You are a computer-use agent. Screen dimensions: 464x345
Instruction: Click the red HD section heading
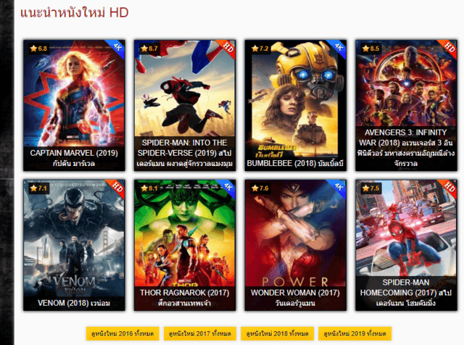[x=74, y=13]
